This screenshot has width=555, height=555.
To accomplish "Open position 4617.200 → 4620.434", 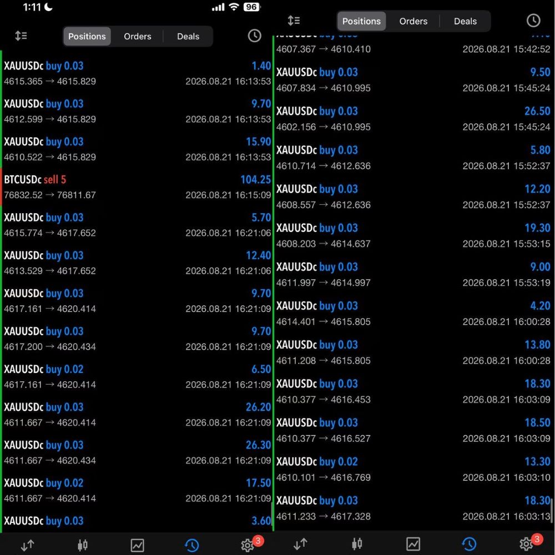I will pos(137,339).
